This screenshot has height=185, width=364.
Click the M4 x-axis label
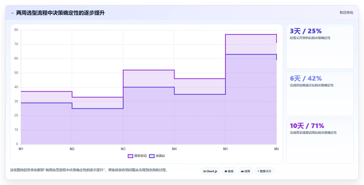[174, 149]
